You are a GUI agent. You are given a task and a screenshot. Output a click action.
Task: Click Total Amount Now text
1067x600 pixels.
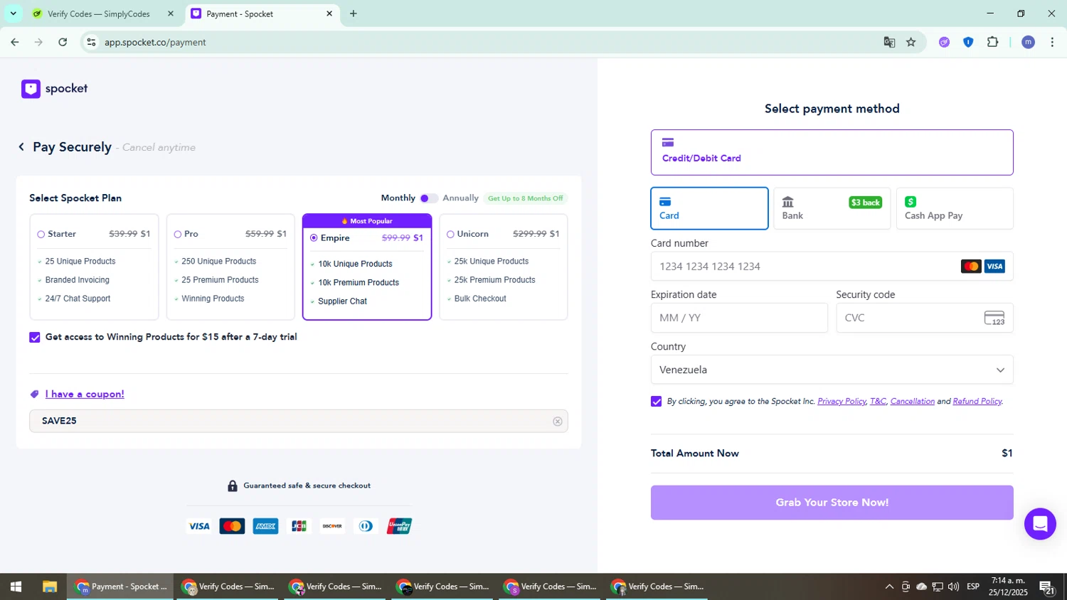point(694,454)
